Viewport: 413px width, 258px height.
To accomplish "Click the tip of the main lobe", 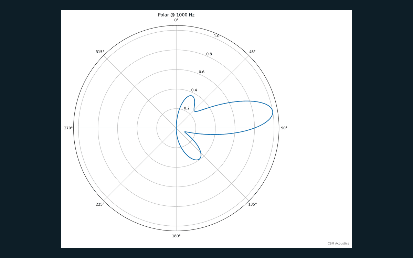I will 273,112.
